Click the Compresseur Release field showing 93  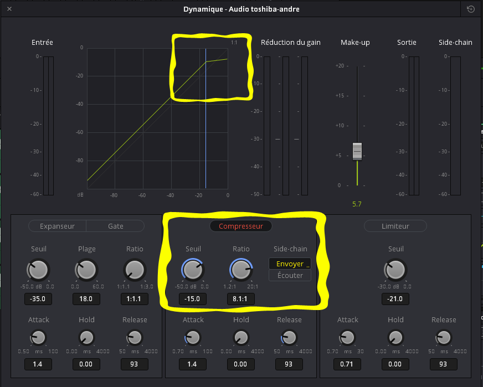289,364
